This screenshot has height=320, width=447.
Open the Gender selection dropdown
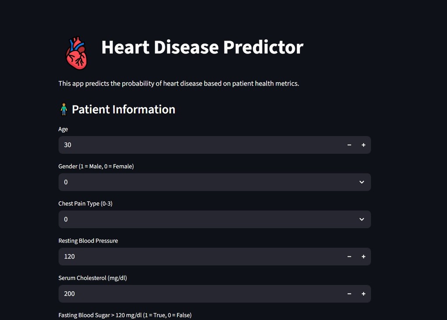(x=214, y=182)
